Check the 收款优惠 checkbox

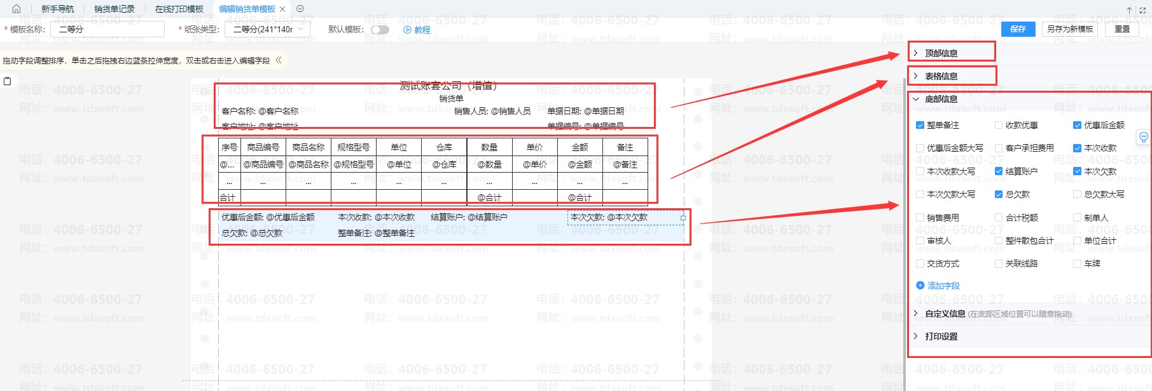[x=999, y=125]
